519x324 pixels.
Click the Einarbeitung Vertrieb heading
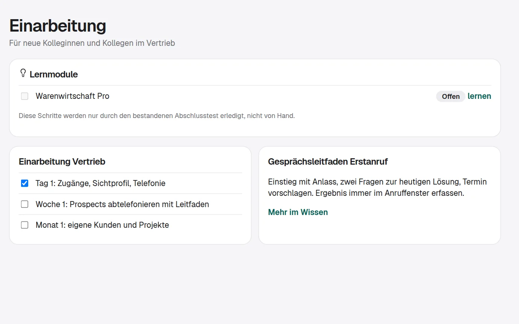pyautogui.click(x=62, y=162)
